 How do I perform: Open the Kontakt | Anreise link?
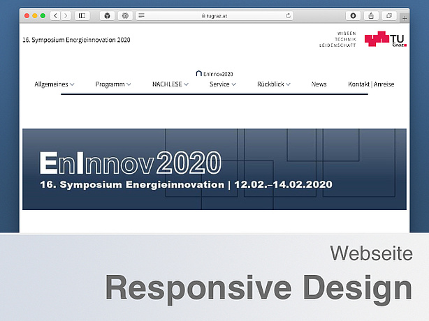pyautogui.click(x=371, y=84)
